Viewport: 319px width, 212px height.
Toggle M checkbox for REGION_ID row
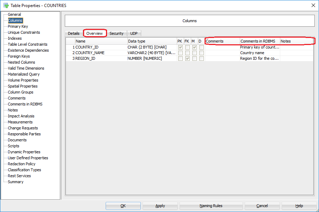(194, 58)
